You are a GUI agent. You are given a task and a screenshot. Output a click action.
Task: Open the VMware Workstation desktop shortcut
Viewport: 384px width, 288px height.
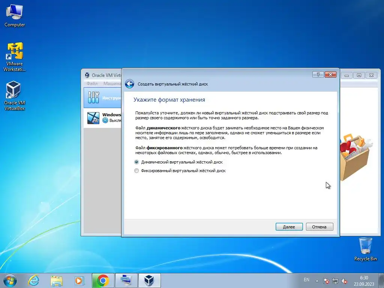tap(15, 57)
